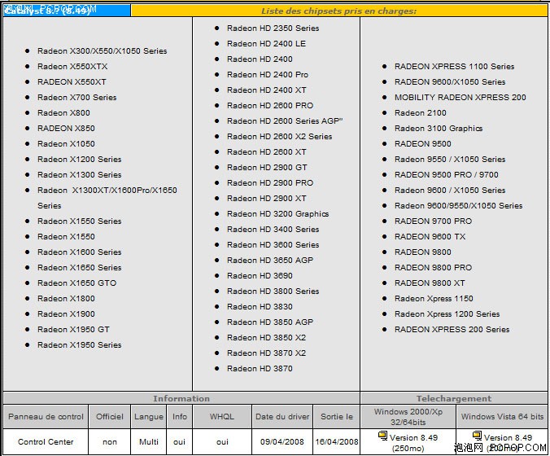Click Radeon HD 3870 X2 entry

click(x=266, y=353)
